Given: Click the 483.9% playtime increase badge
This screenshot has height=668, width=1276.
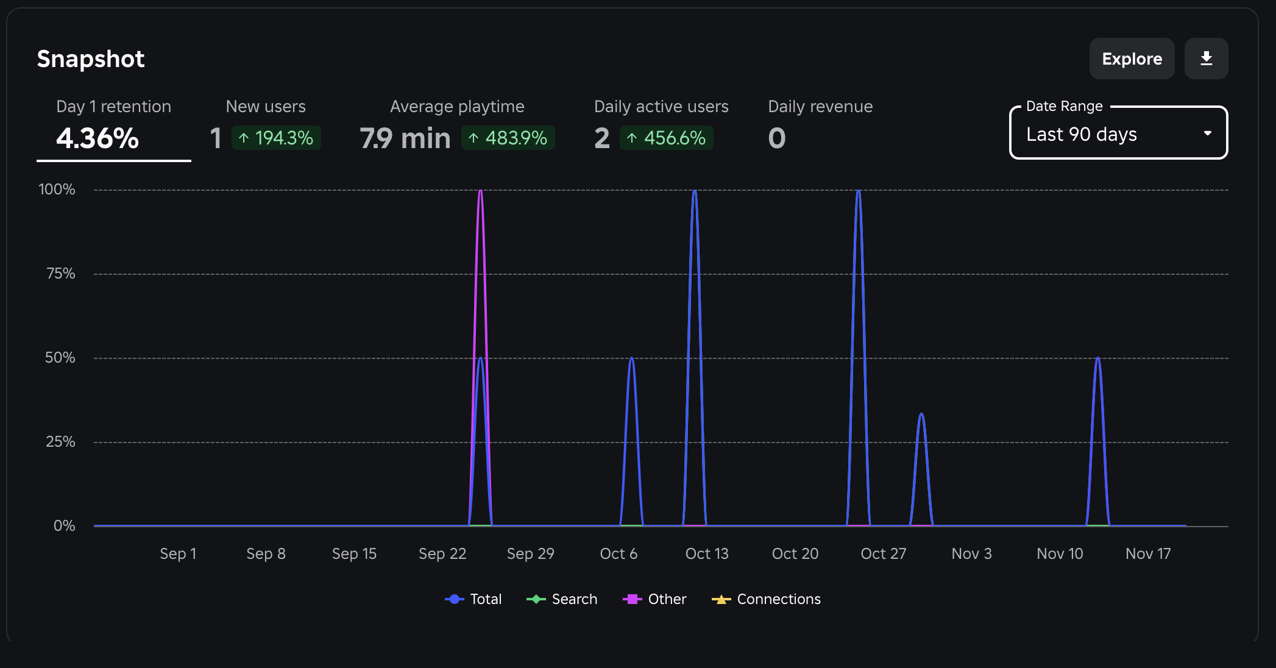Looking at the screenshot, I should tap(508, 138).
